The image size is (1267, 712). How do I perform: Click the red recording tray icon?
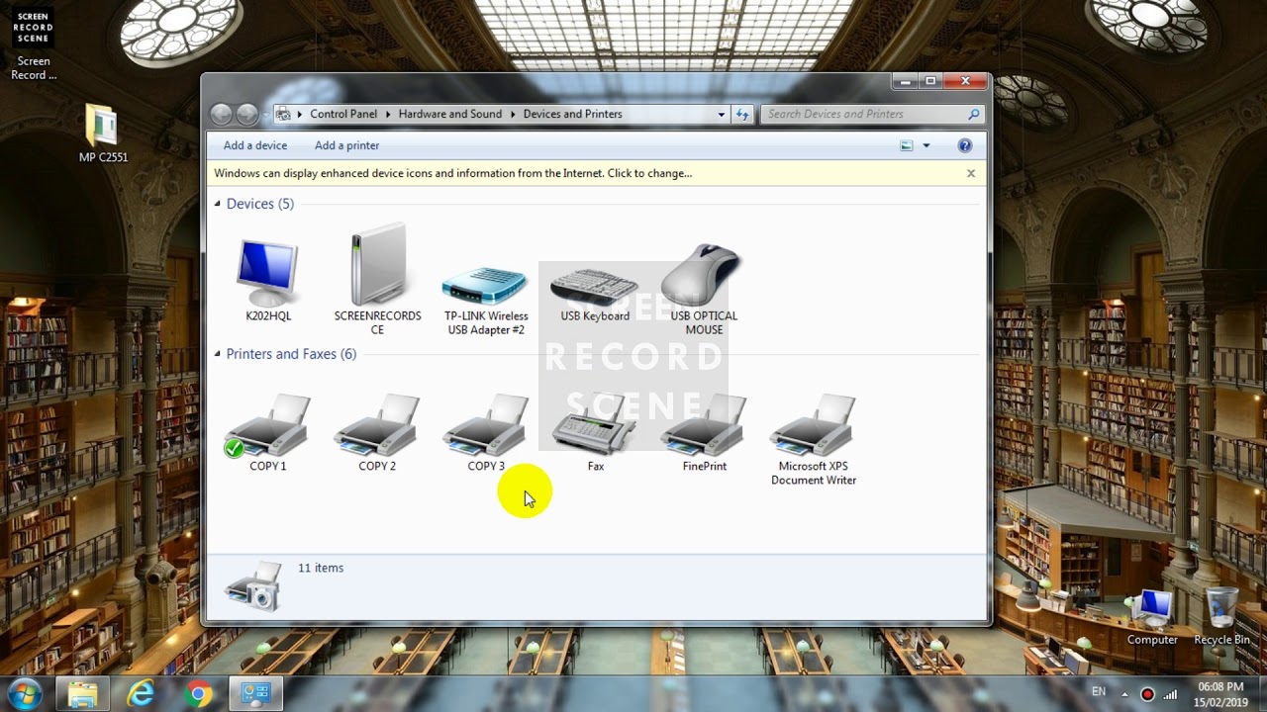(x=1147, y=693)
